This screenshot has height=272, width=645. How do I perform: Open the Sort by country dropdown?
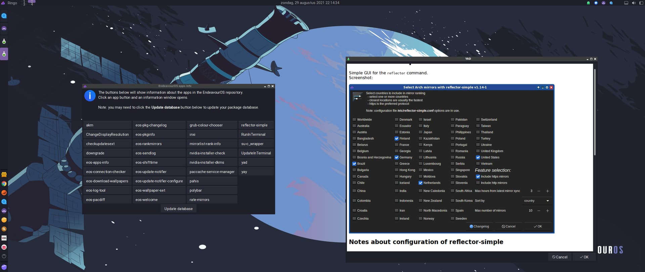[x=536, y=201]
